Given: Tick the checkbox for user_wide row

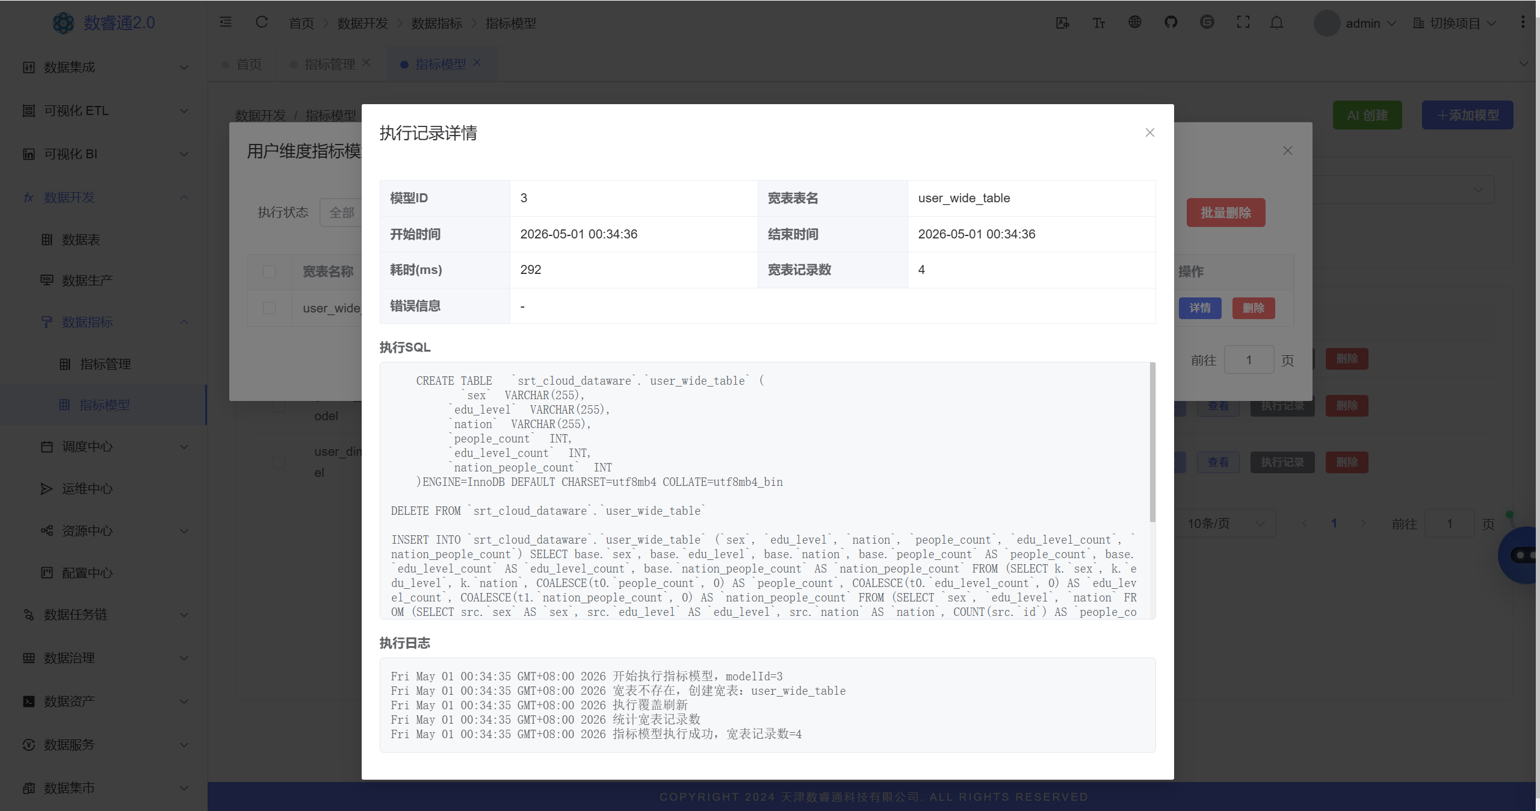Looking at the screenshot, I should (269, 308).
